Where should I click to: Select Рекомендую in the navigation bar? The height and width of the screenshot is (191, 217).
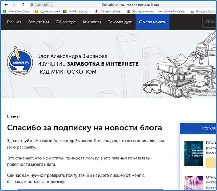pos(120,22)
